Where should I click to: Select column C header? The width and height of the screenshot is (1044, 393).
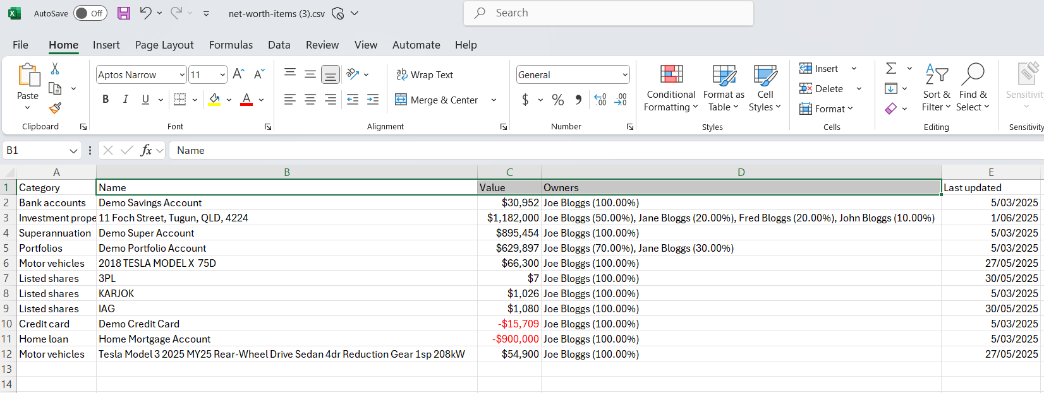(509, 172)
